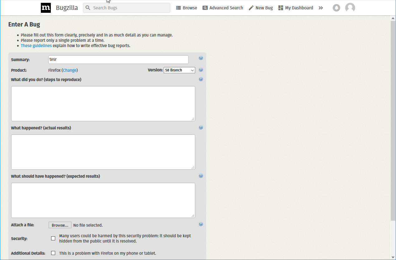The image size is (396, 260).
Task: Click the Change product link
Action: point(70,70)
